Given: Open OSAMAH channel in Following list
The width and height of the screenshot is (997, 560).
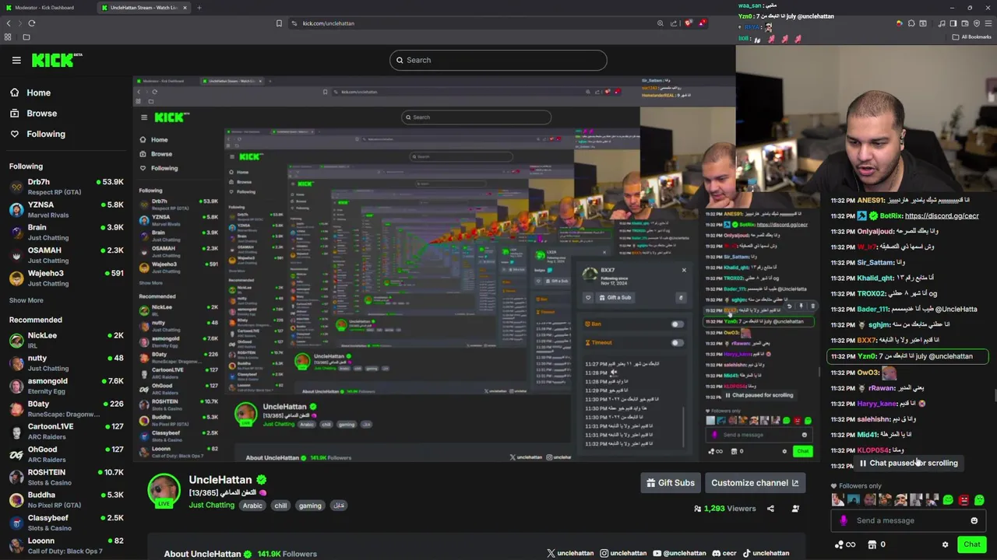Looking at the screenshot, I should pos(66,255).
